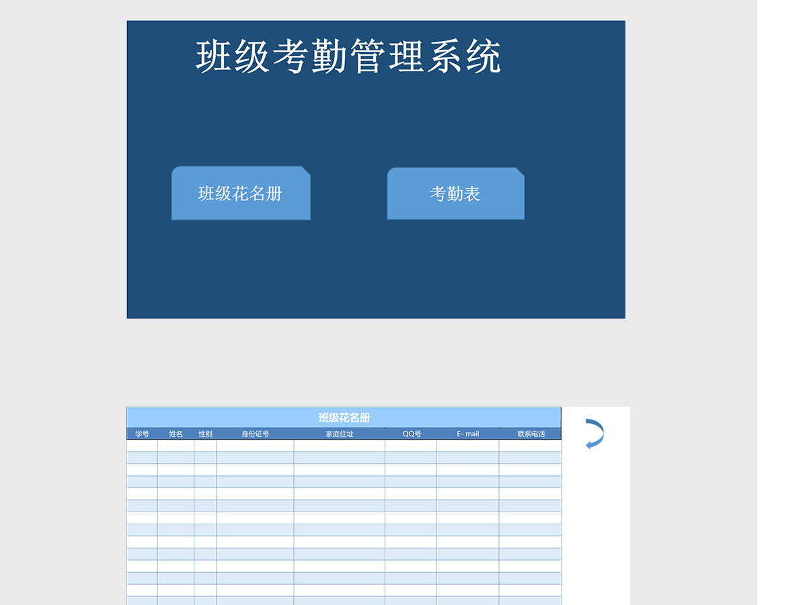807x605 pixels.
Task: Select the 班级考勤管理系统 title text
Action: coord(348,56)
